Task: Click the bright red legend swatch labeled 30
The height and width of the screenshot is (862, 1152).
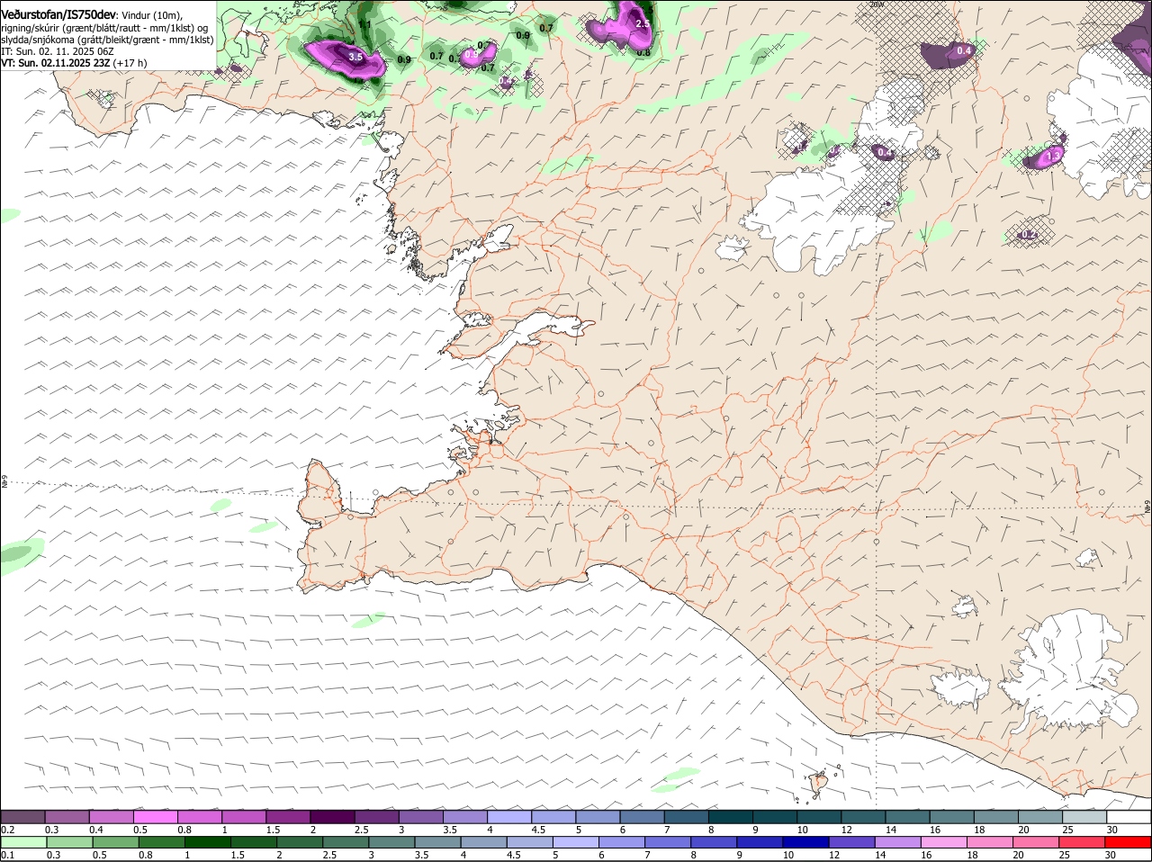Action: [x=1129, y=841]
